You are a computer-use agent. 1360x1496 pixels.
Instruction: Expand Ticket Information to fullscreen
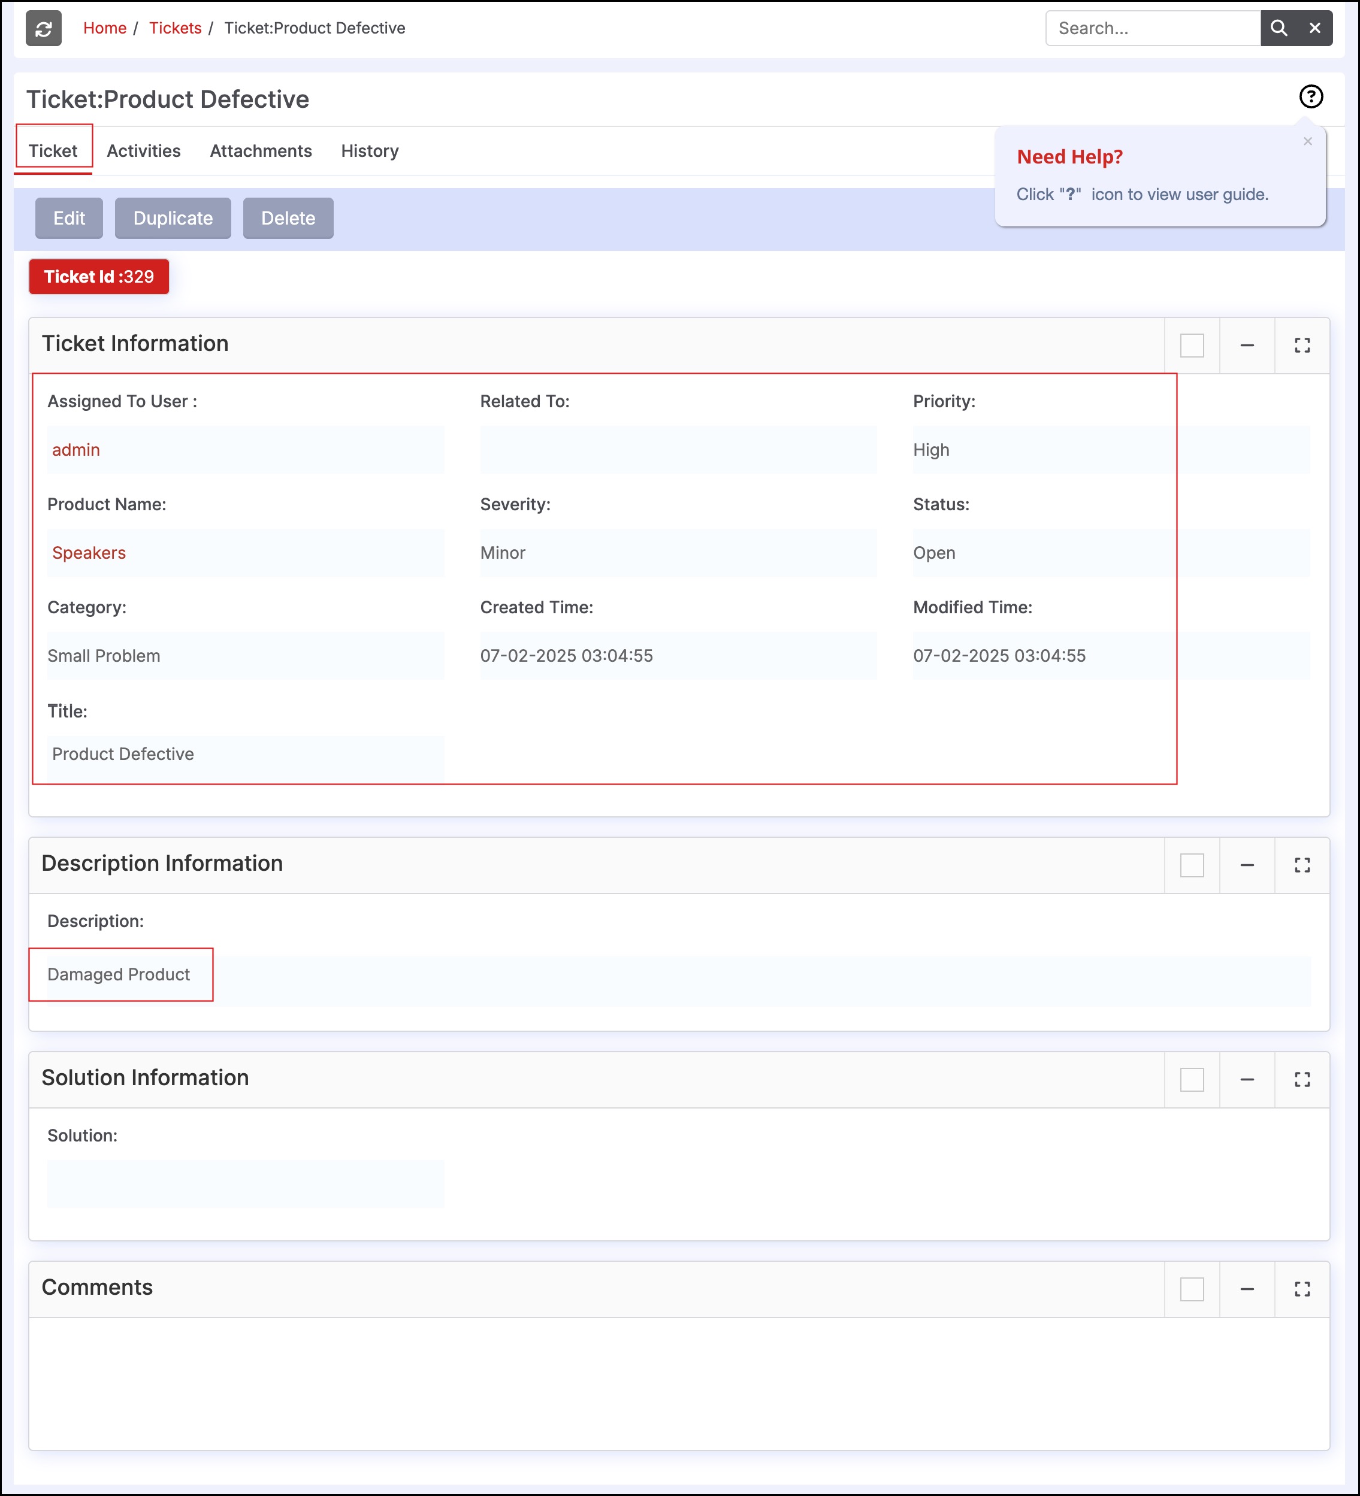1302,346
